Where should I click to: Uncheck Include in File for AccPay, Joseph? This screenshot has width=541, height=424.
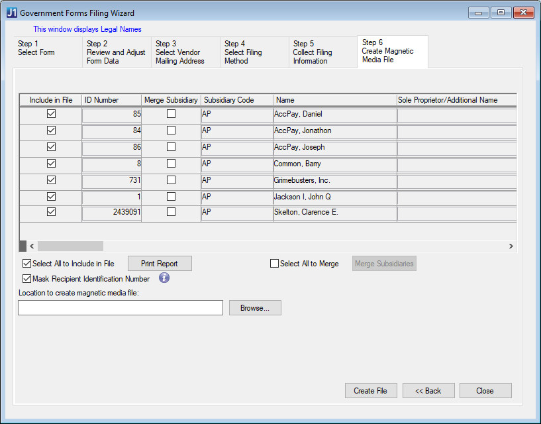pyautogui.click(x=51, y=146)
